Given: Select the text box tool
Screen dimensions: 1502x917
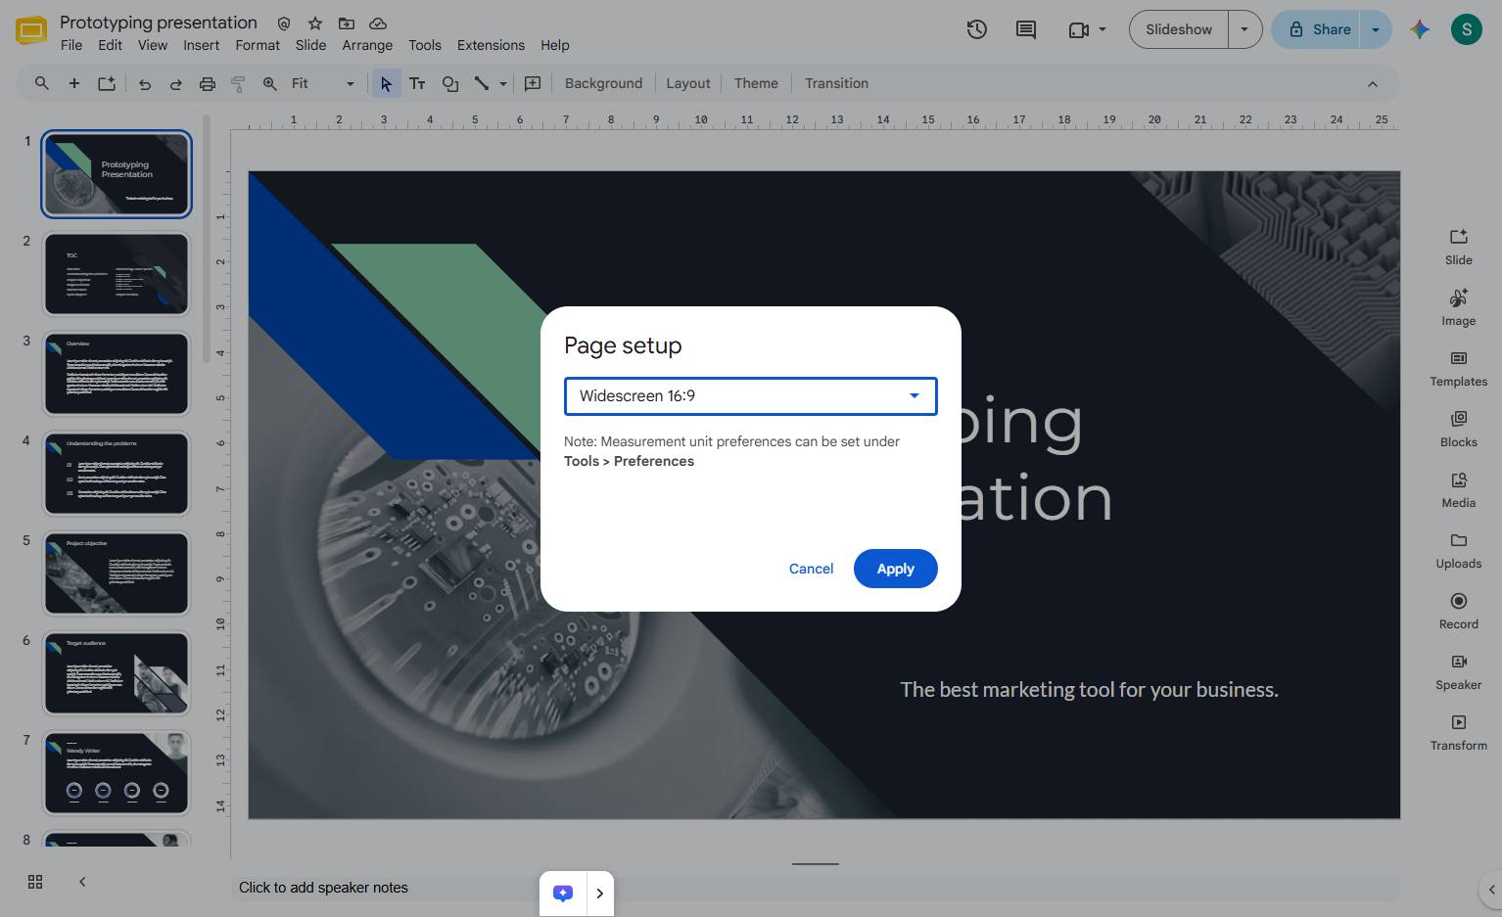Looking at the screenshot, I should click(417, 84).
